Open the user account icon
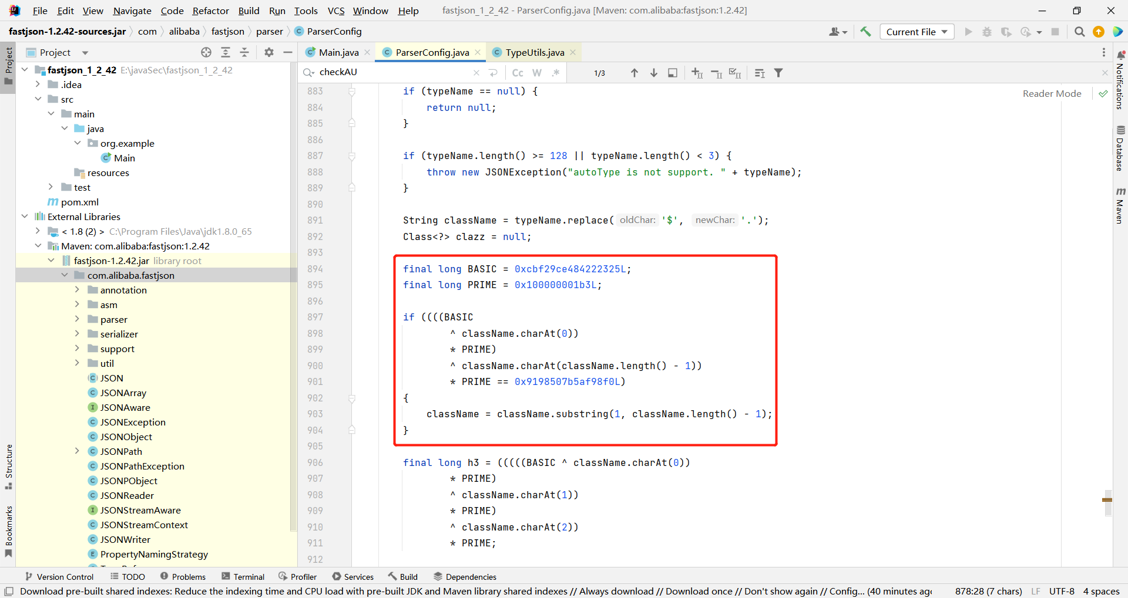Image resolution: width=1128 pixels, height=598 pixels. coord(838,32)
